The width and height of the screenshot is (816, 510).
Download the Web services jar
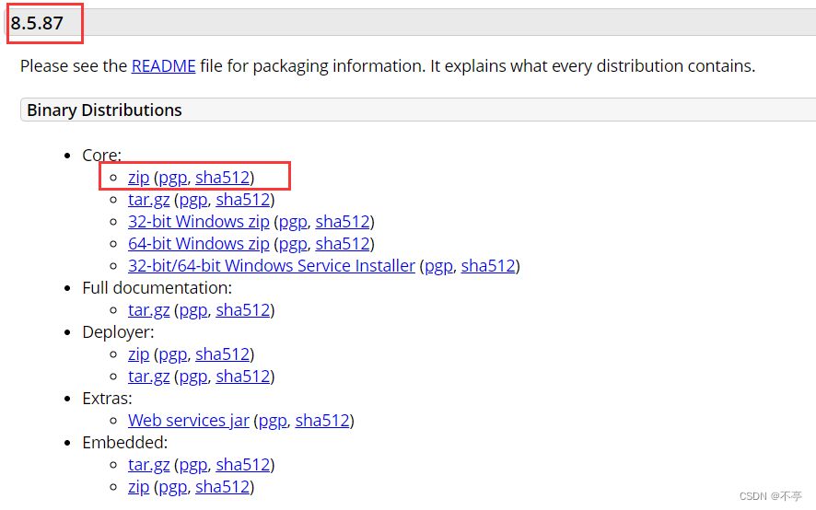tap(189, 421)
